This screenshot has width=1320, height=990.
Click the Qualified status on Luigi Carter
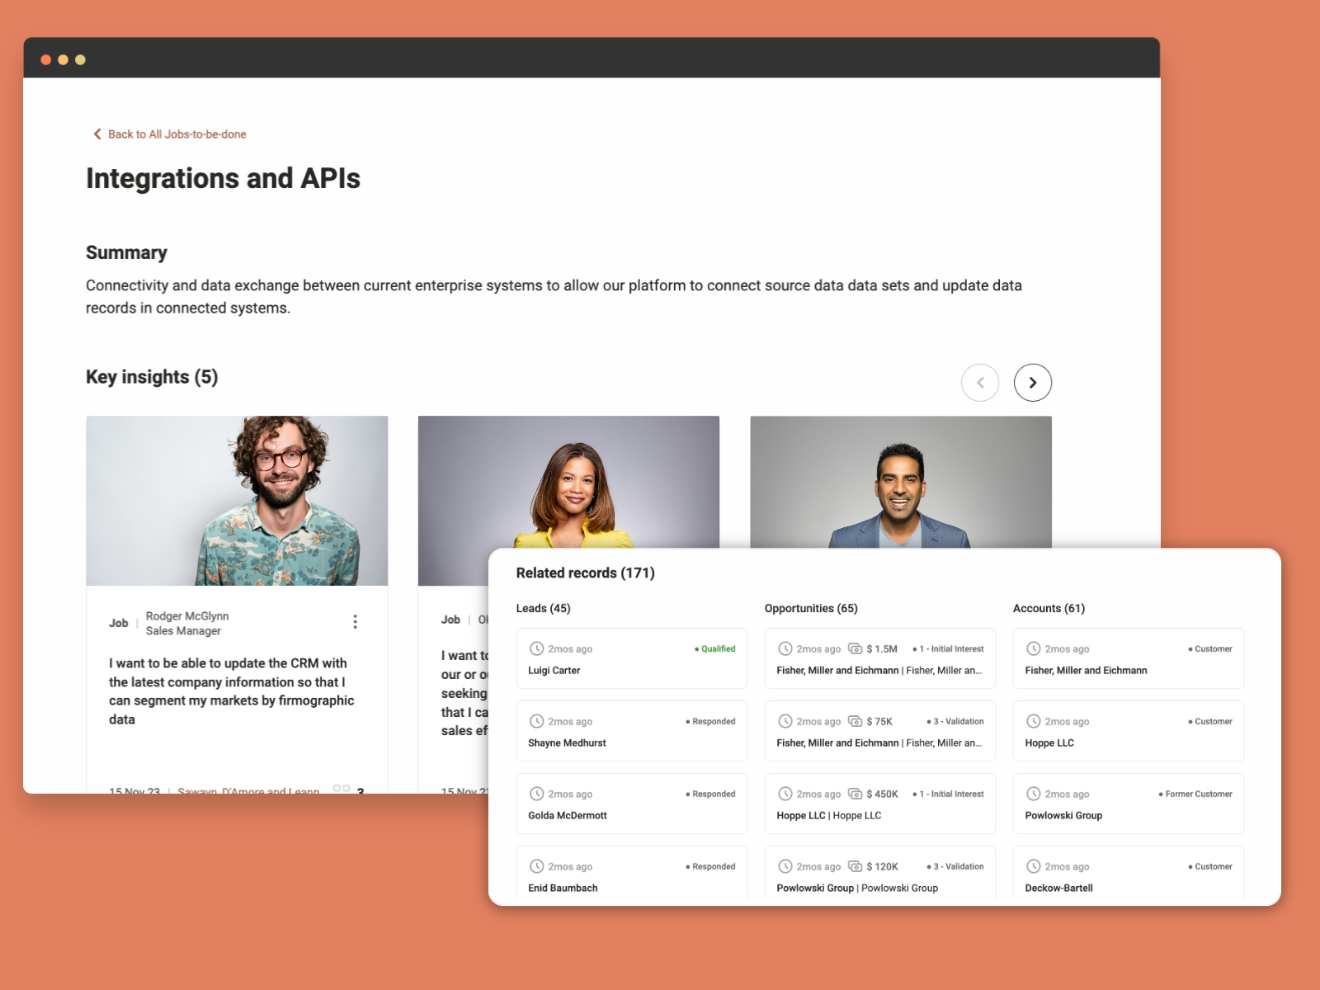(714, 648)
